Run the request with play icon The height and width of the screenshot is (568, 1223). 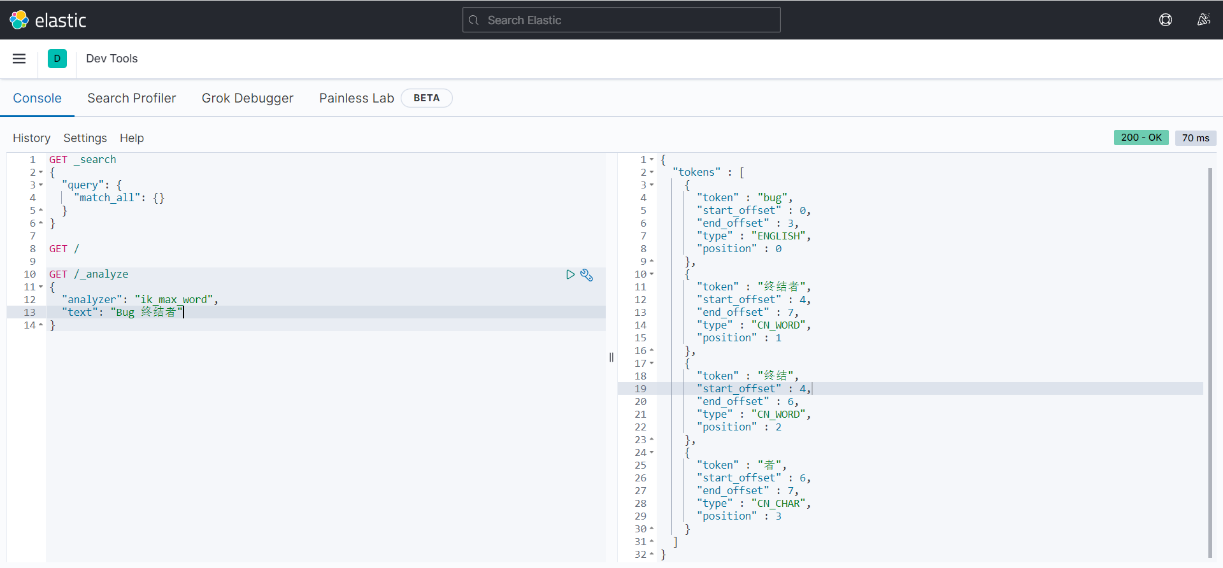570,274
